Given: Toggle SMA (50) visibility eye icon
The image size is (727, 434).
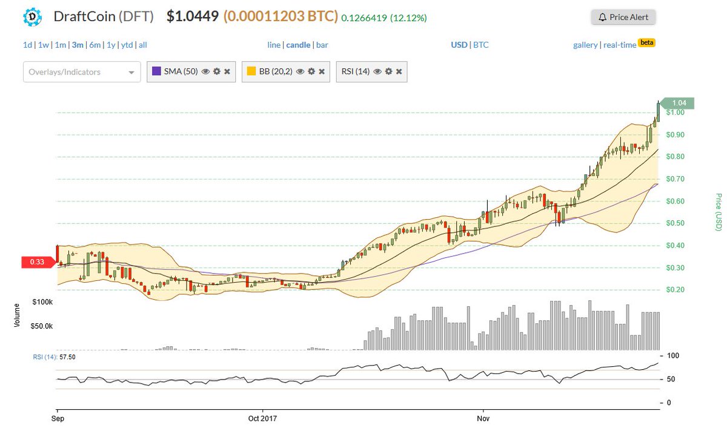Looking at the screenshot, I should 205,71.
